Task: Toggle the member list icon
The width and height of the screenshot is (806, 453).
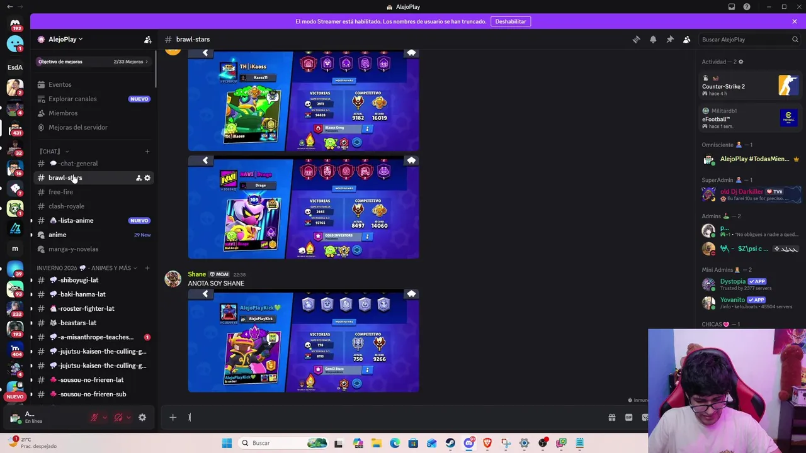Action: [x=687, y=39]
